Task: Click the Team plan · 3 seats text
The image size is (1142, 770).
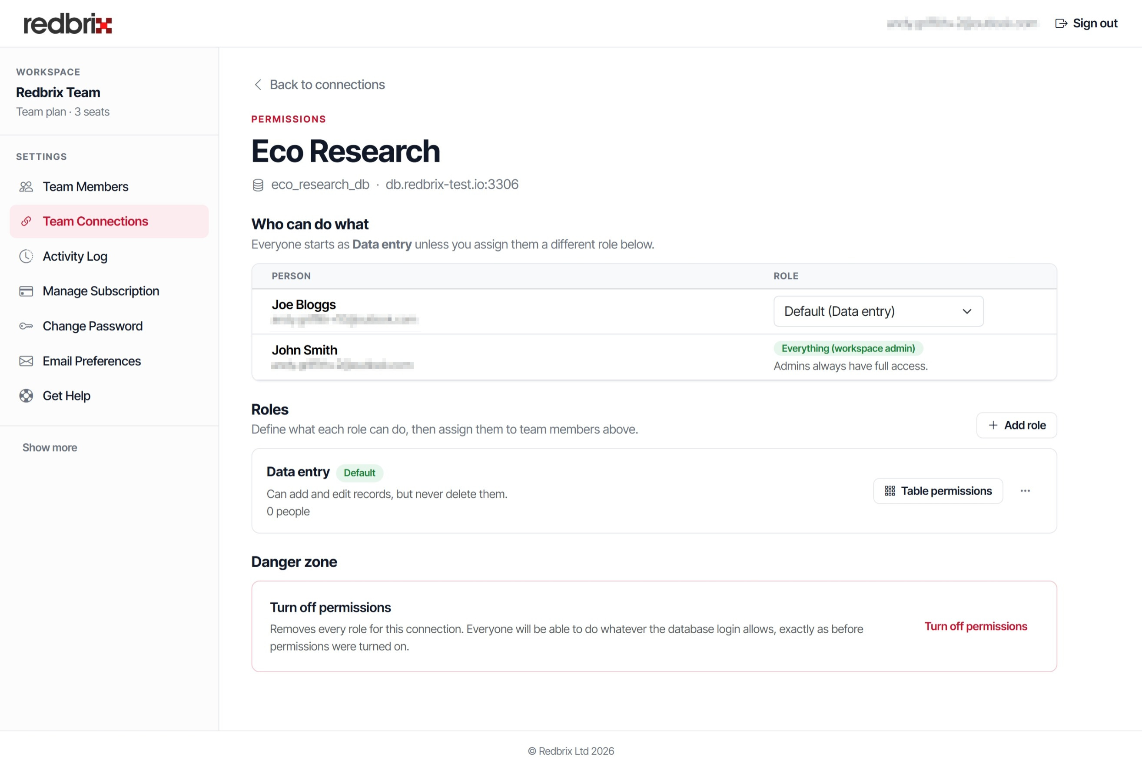Action: 63,112
